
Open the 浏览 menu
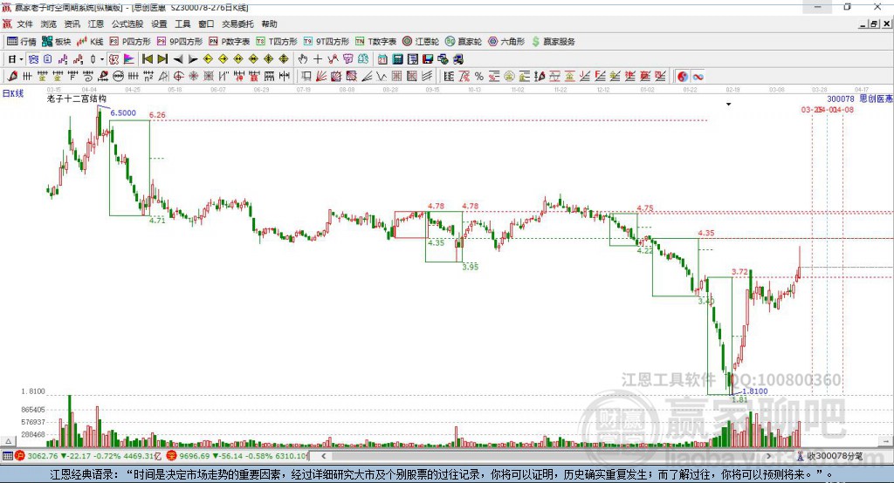[49, 24]
